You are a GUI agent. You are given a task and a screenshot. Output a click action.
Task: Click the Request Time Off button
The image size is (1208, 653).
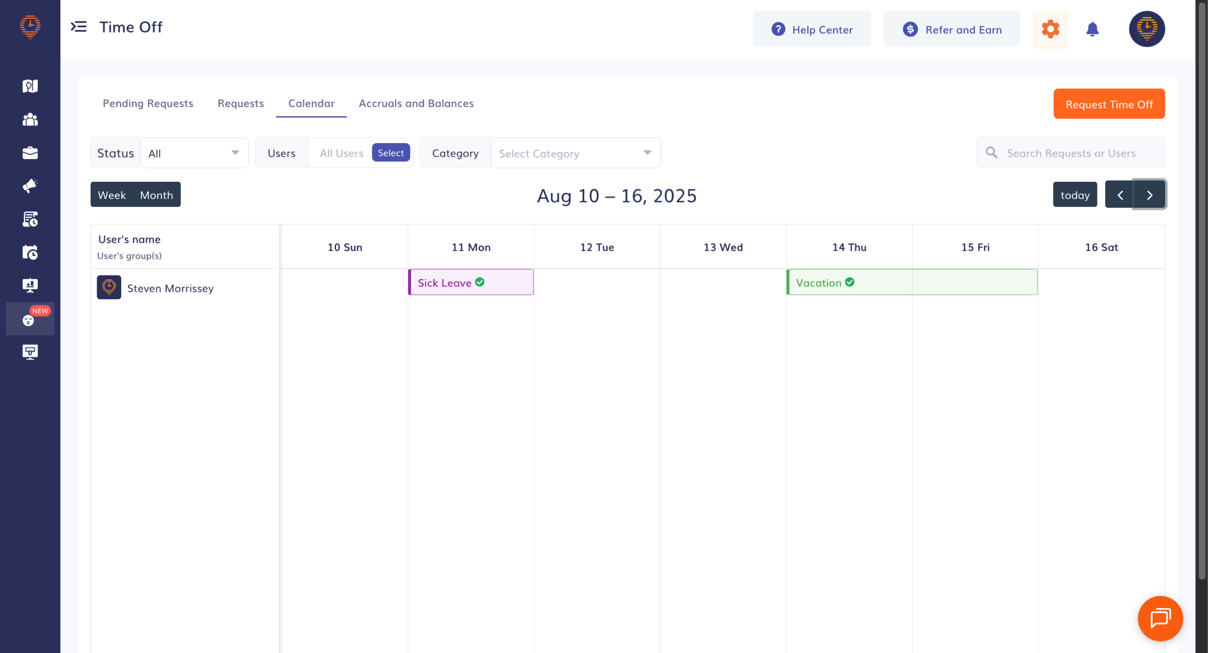1109,104
